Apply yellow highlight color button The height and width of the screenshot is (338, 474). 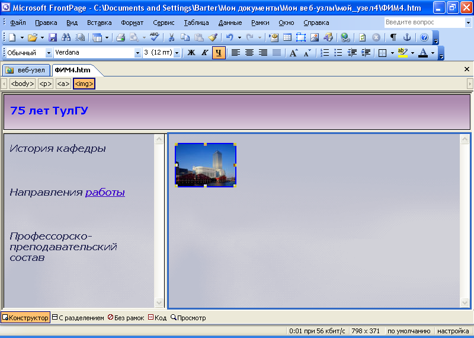(x=403, y=53)
